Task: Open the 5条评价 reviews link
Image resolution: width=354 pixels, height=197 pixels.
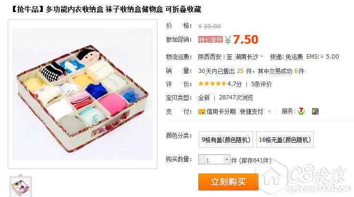Action: pos(261,84)
